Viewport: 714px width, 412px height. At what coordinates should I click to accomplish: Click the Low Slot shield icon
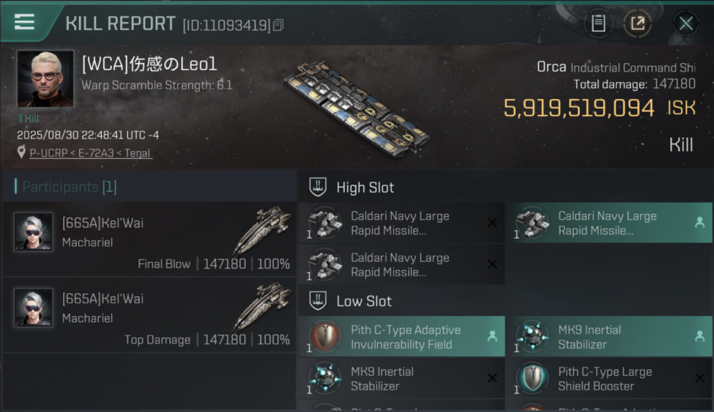tap(317, 300)
